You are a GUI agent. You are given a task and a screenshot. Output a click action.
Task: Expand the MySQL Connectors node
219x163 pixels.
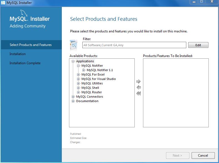[x=73, y=97]
